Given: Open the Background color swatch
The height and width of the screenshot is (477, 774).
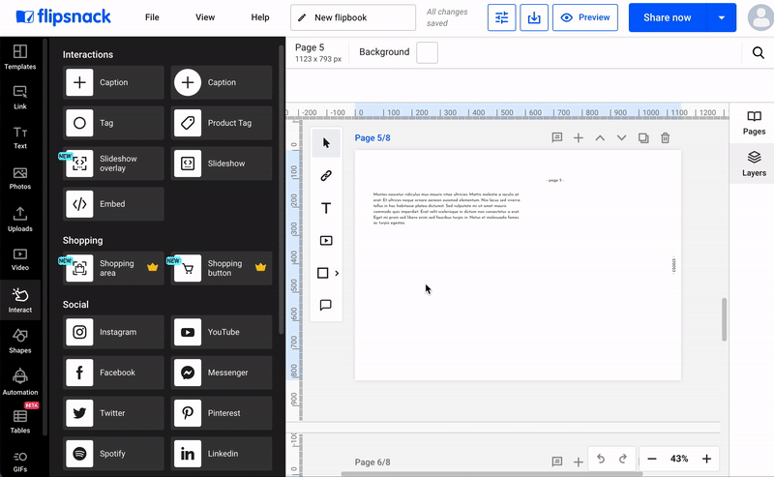Looking at the screenshot, I should (427, 52).
